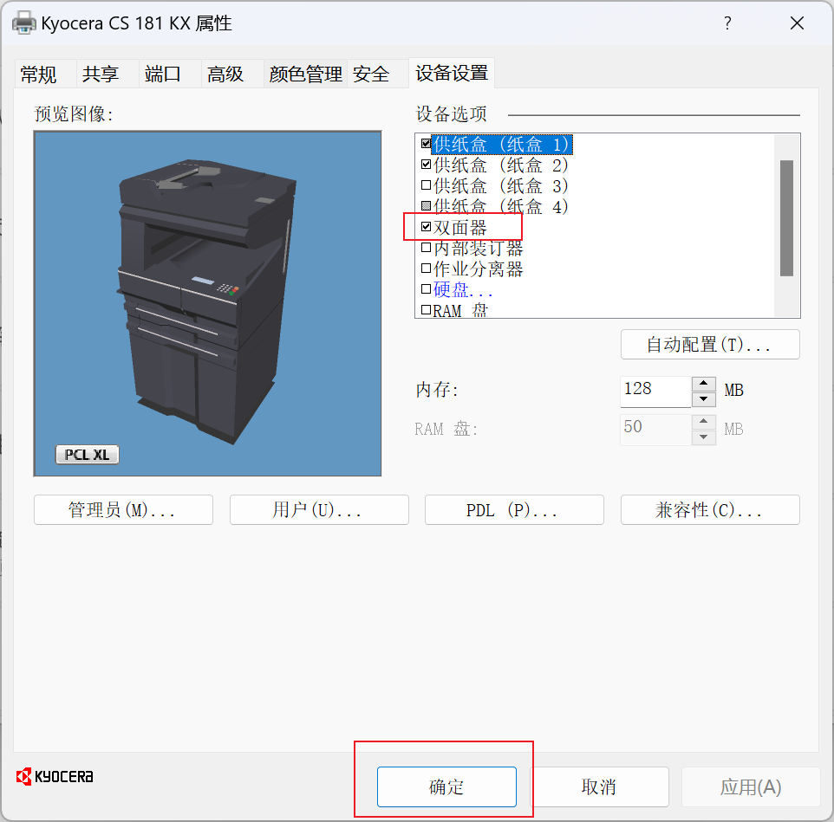Select the 双面器 label text

(x=460, y=228)
